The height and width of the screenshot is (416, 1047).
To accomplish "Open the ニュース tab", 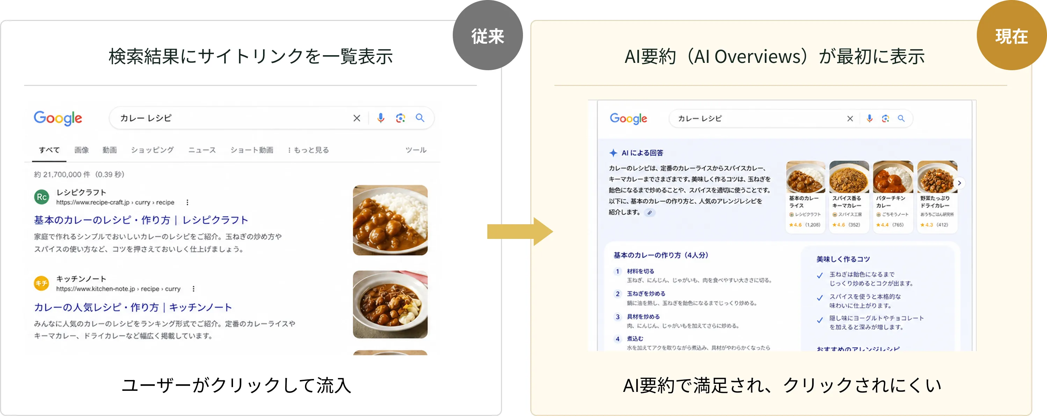I will coord(202,150).
